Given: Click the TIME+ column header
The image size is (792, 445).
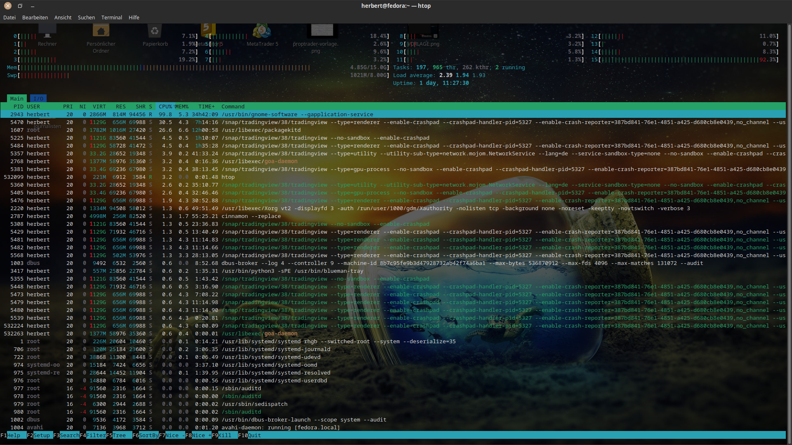Looking at the screenshot, I should 206,106.
